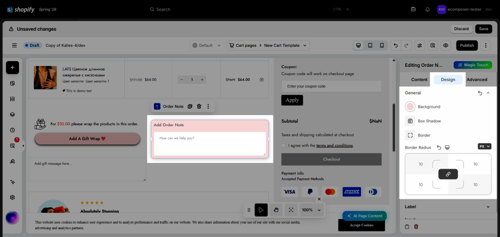The height and width of the screenshot is (237, 500).
Task: Open Shopify notifications bell
Action: [x=428, y=10]
